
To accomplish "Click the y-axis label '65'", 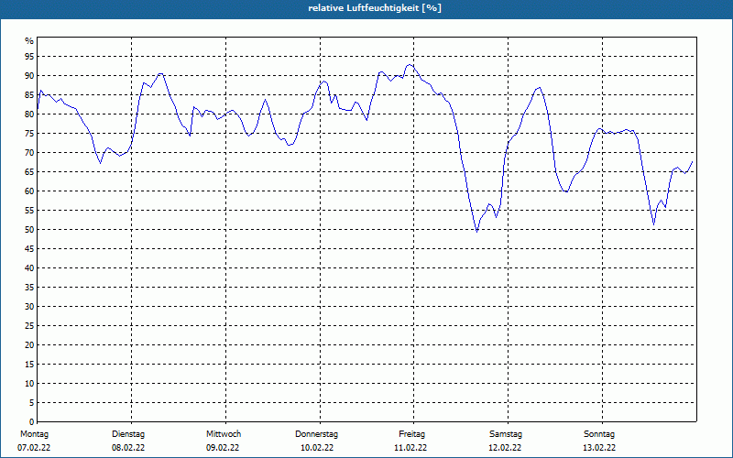I will pos(29,172).
